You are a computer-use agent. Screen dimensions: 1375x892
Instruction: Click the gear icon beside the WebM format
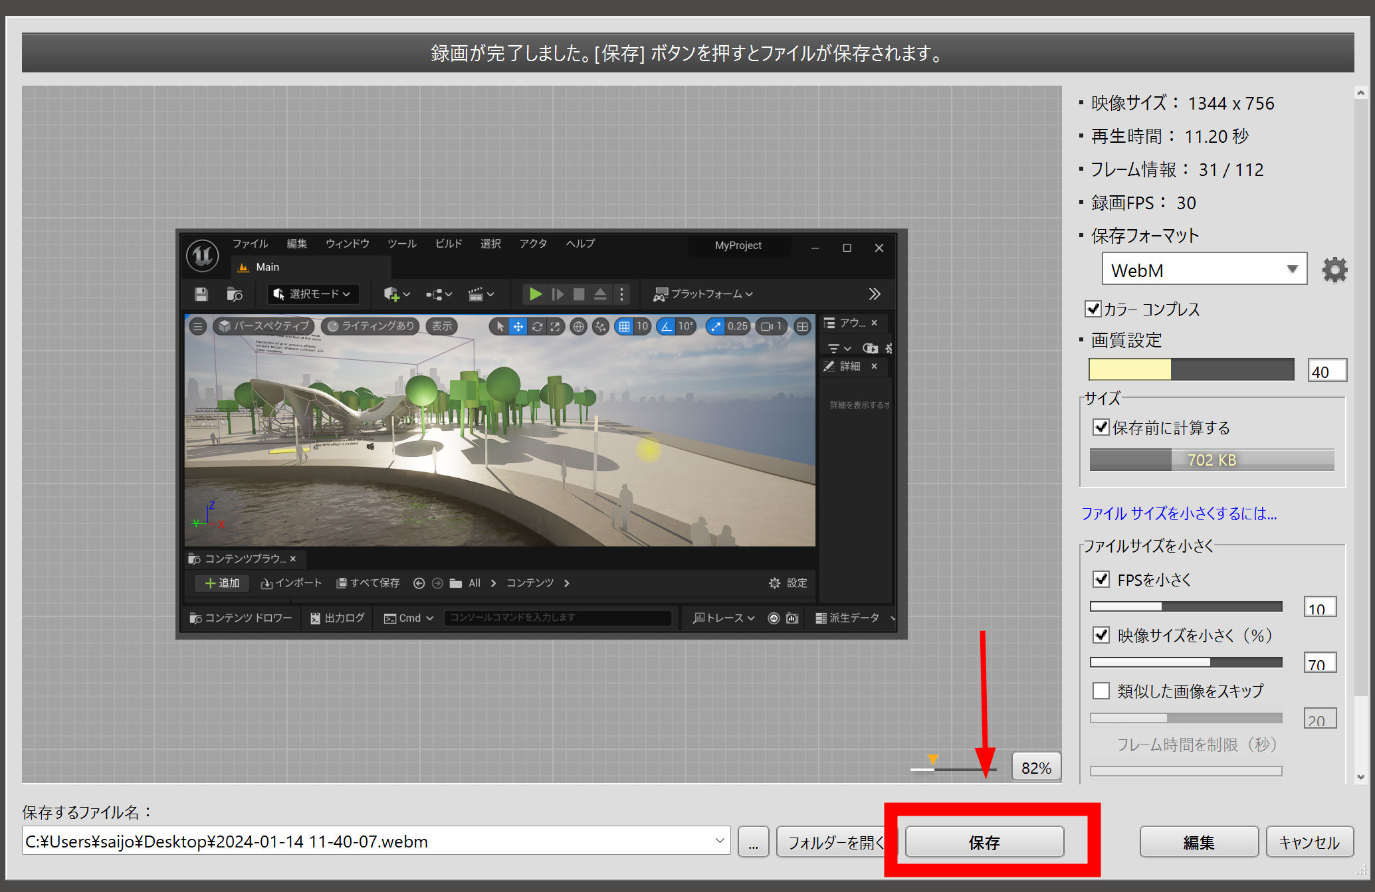(x=1334, y=270)
